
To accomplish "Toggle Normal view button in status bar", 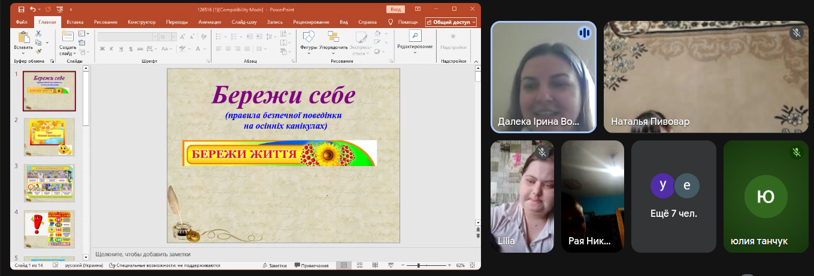I will point(343,265).
